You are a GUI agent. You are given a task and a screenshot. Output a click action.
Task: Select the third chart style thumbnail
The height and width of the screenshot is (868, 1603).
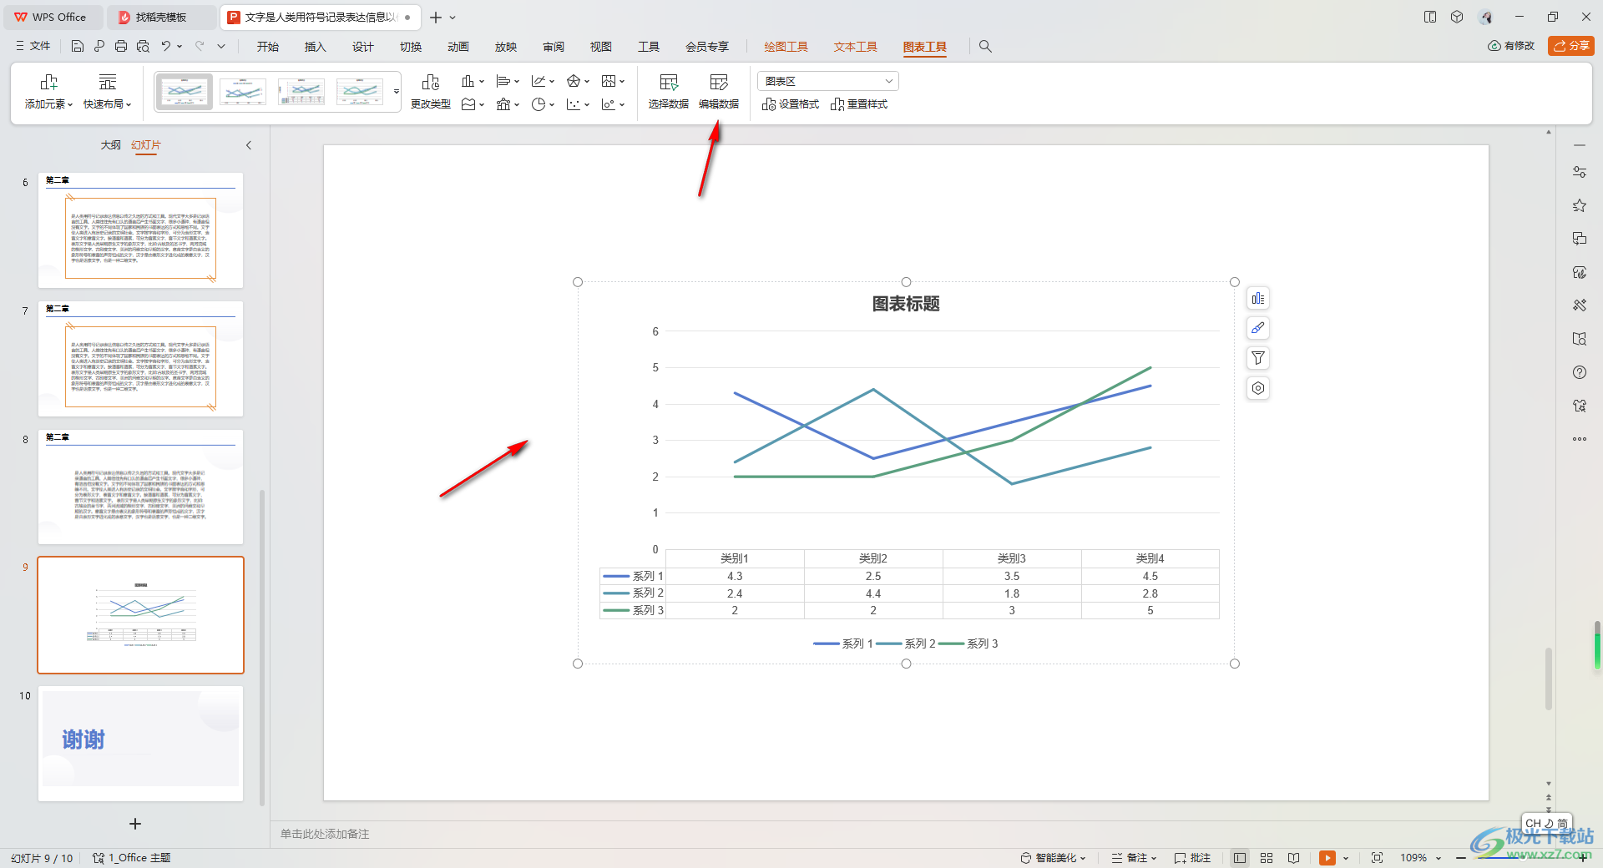click(x=301, y=92)
